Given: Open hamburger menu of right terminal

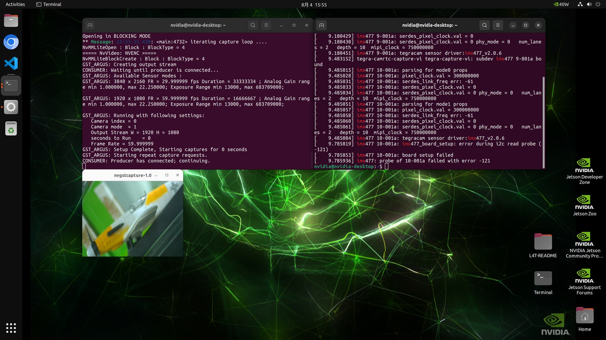Looking at the screenshot, I should [498, 25].
